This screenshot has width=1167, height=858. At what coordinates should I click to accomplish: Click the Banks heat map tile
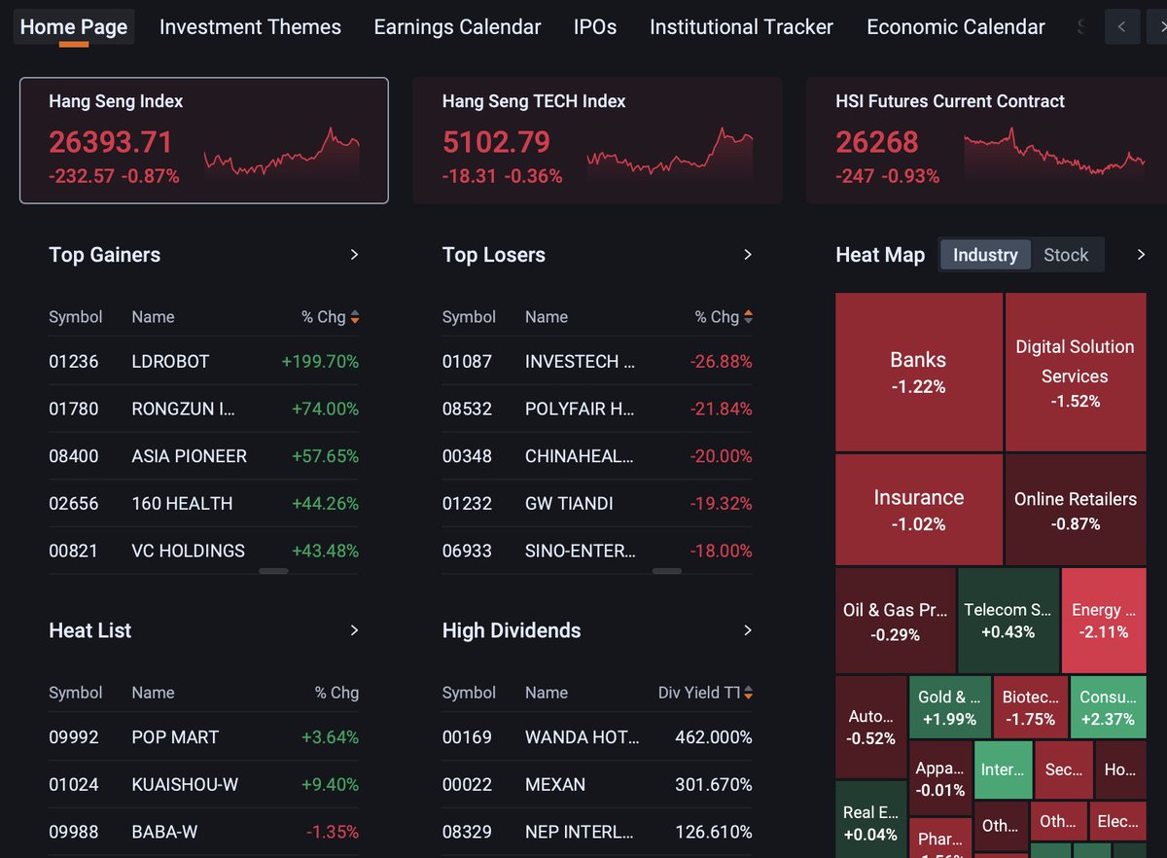tap(919, 373)
